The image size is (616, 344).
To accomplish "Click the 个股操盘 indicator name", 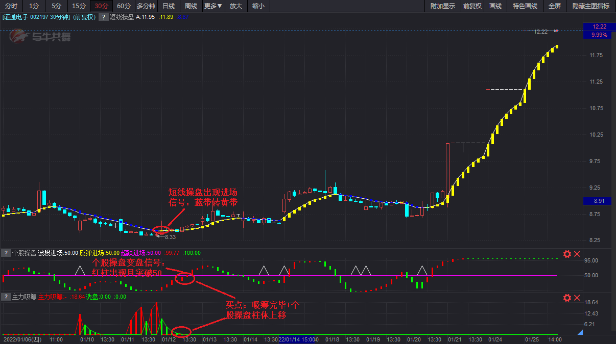I will tap(24, 253).
